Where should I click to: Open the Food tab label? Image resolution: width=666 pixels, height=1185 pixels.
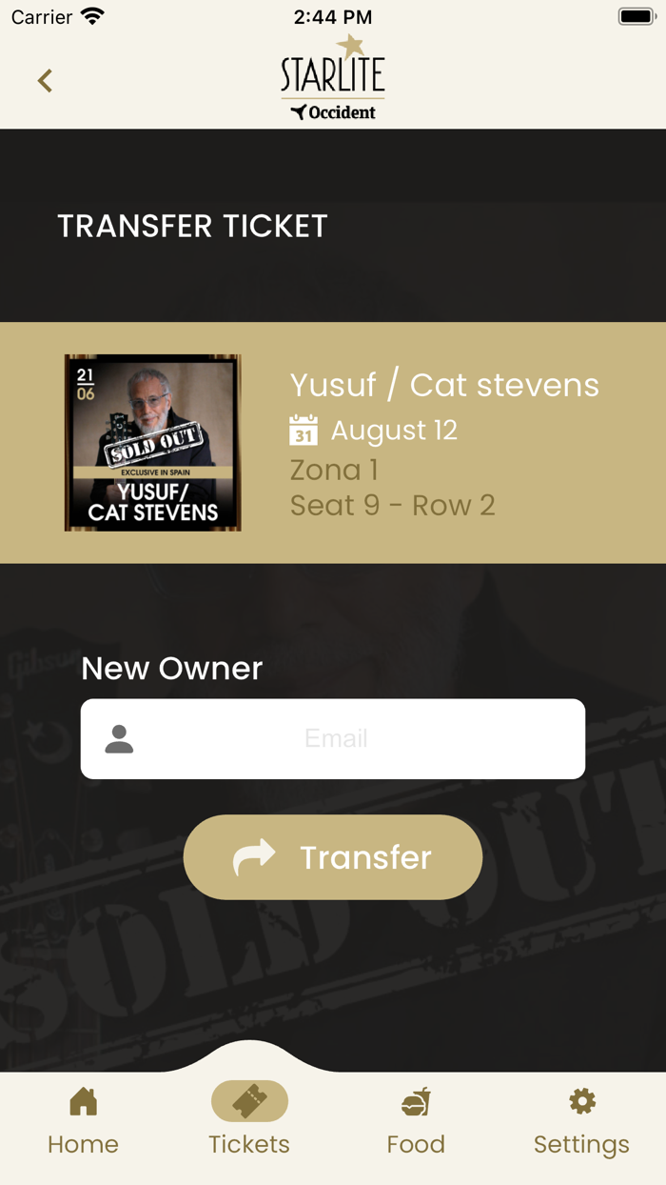416,1144
